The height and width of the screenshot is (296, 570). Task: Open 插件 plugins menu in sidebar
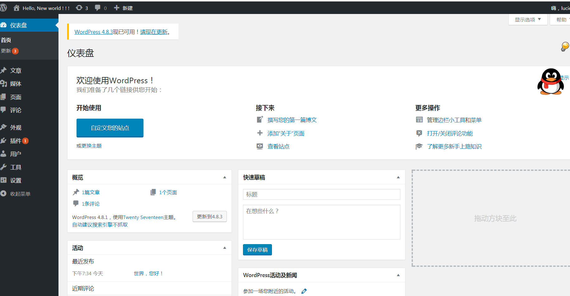[16, 141]
